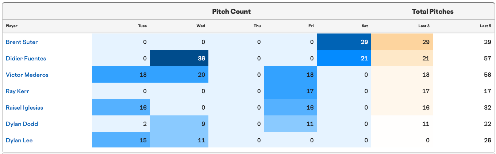Image resolution: width=496 pixels, height=154 pixels.
Task: Select the Wed column header
Action: pyautogui.click(x=201, y=26)
